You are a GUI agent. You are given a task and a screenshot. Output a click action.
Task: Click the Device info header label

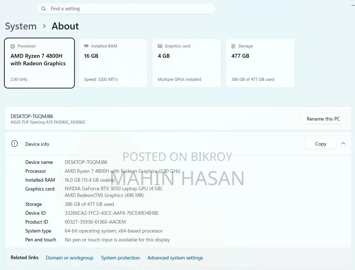pos(37,144)
